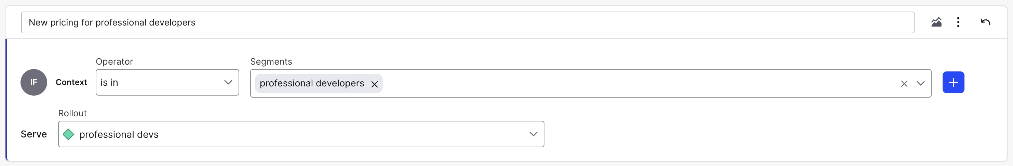Open the three-dot rule options menu
This screenshot has width=1013, height=166.
(958, 22)
